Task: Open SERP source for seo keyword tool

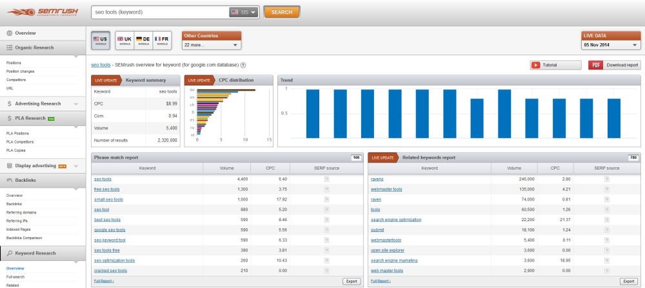Action: (x=326, y=240)
